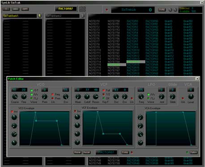Image resolution: width=205 pixels, height=167 pixels.
Task: Click the VCF Reson knob
Action: pyautogui.click(x=96, y=97)
